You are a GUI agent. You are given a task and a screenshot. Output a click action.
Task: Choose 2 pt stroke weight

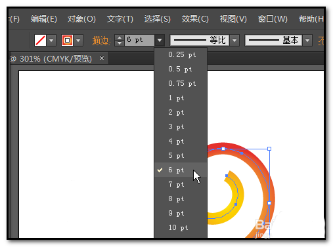(181, 113)
